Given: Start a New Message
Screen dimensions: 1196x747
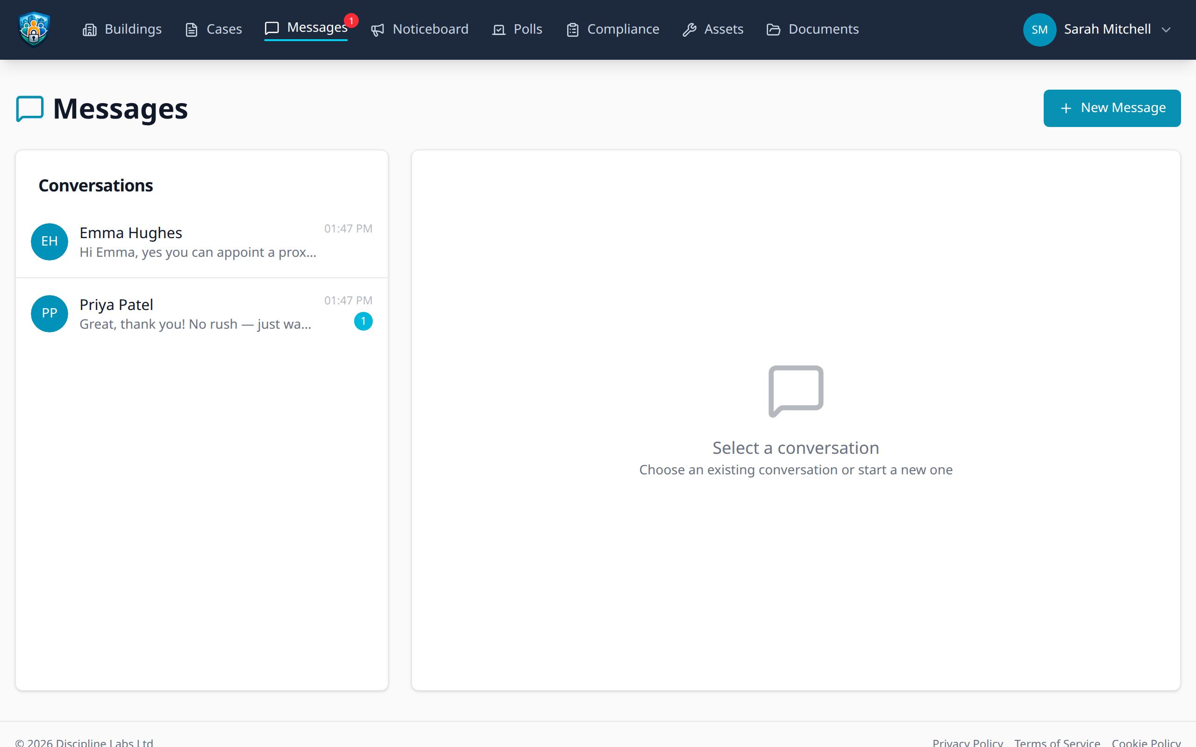Looking at the screenshot, I should coord(1111,108).
